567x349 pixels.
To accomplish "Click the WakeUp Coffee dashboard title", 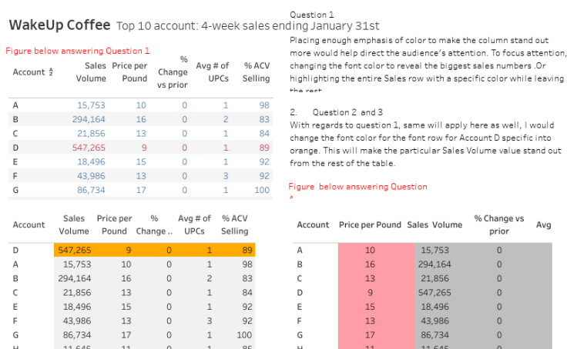I will click(x=59, y=25).
